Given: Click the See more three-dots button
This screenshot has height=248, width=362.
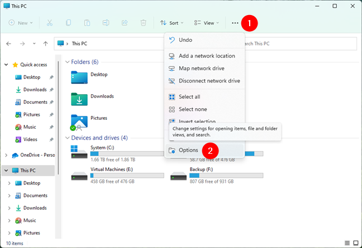Looking at the screenshot, I should (x=235, y=23).
